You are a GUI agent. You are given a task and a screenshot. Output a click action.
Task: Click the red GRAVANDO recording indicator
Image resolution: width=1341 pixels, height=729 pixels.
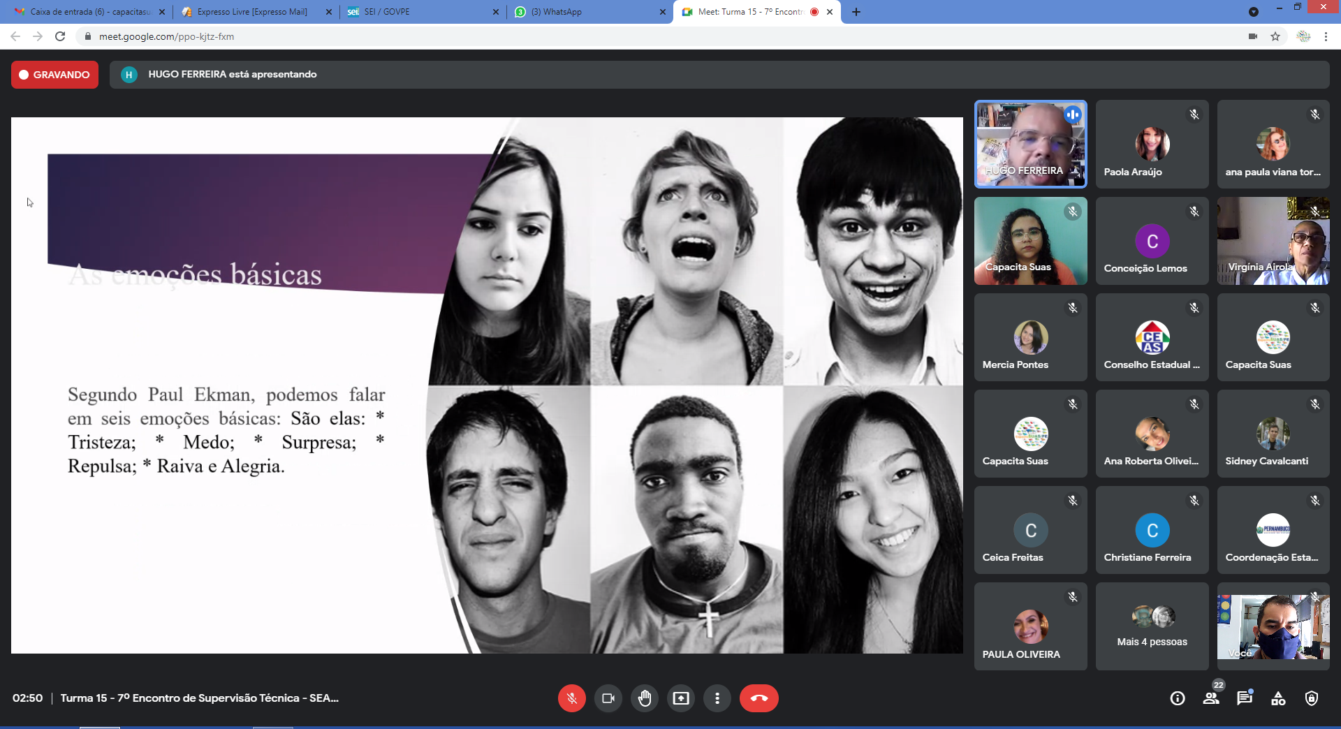(x=54, y=75)
